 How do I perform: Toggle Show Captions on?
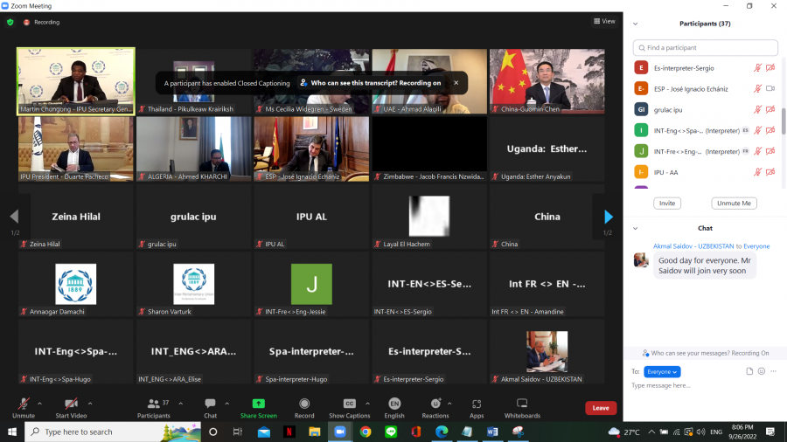click(x=349, y=404)
